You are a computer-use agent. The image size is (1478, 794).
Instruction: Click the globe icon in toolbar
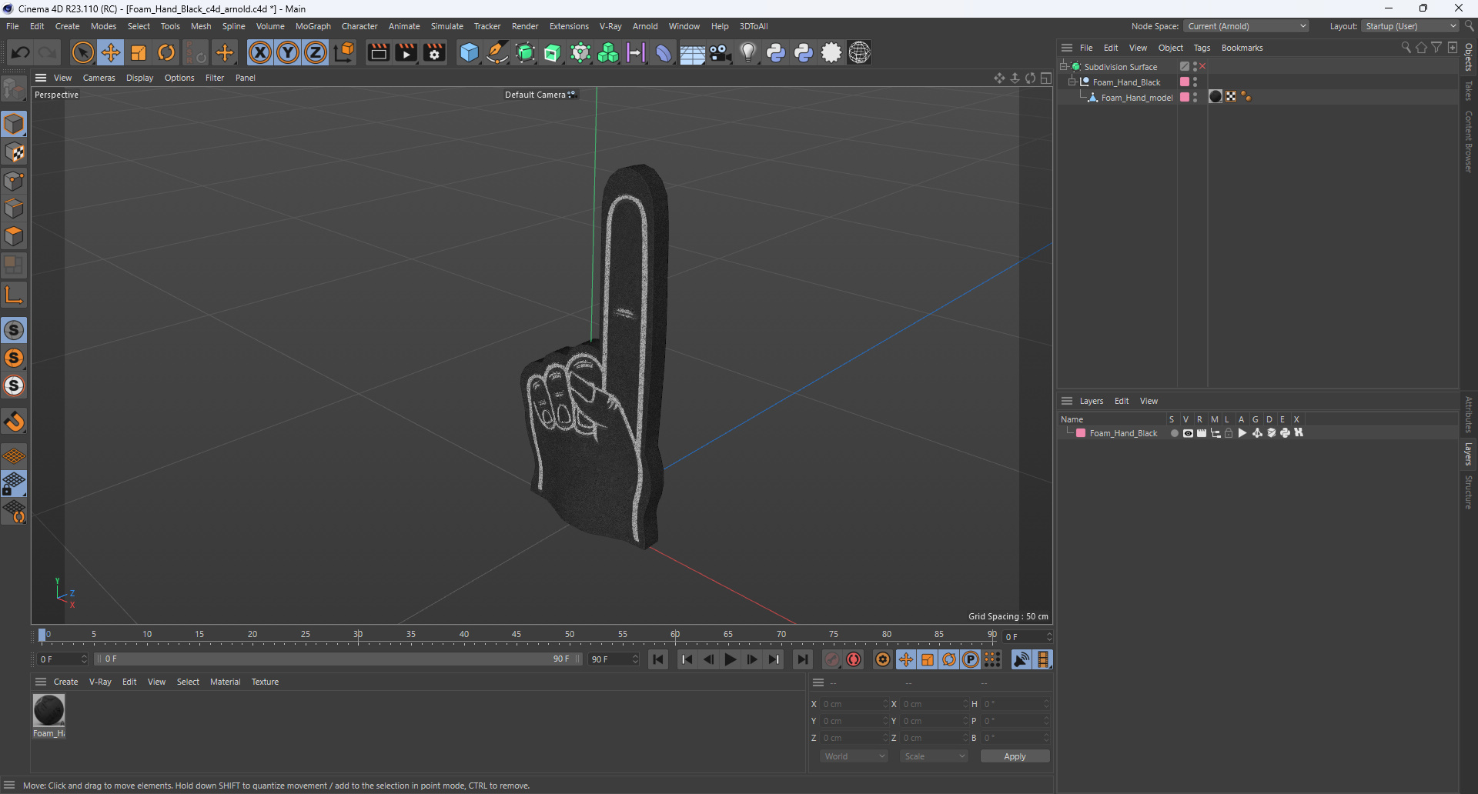(x=859, y=52)
